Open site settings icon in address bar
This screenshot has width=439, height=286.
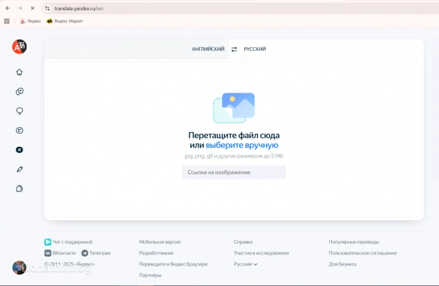[x=47, y=8]
